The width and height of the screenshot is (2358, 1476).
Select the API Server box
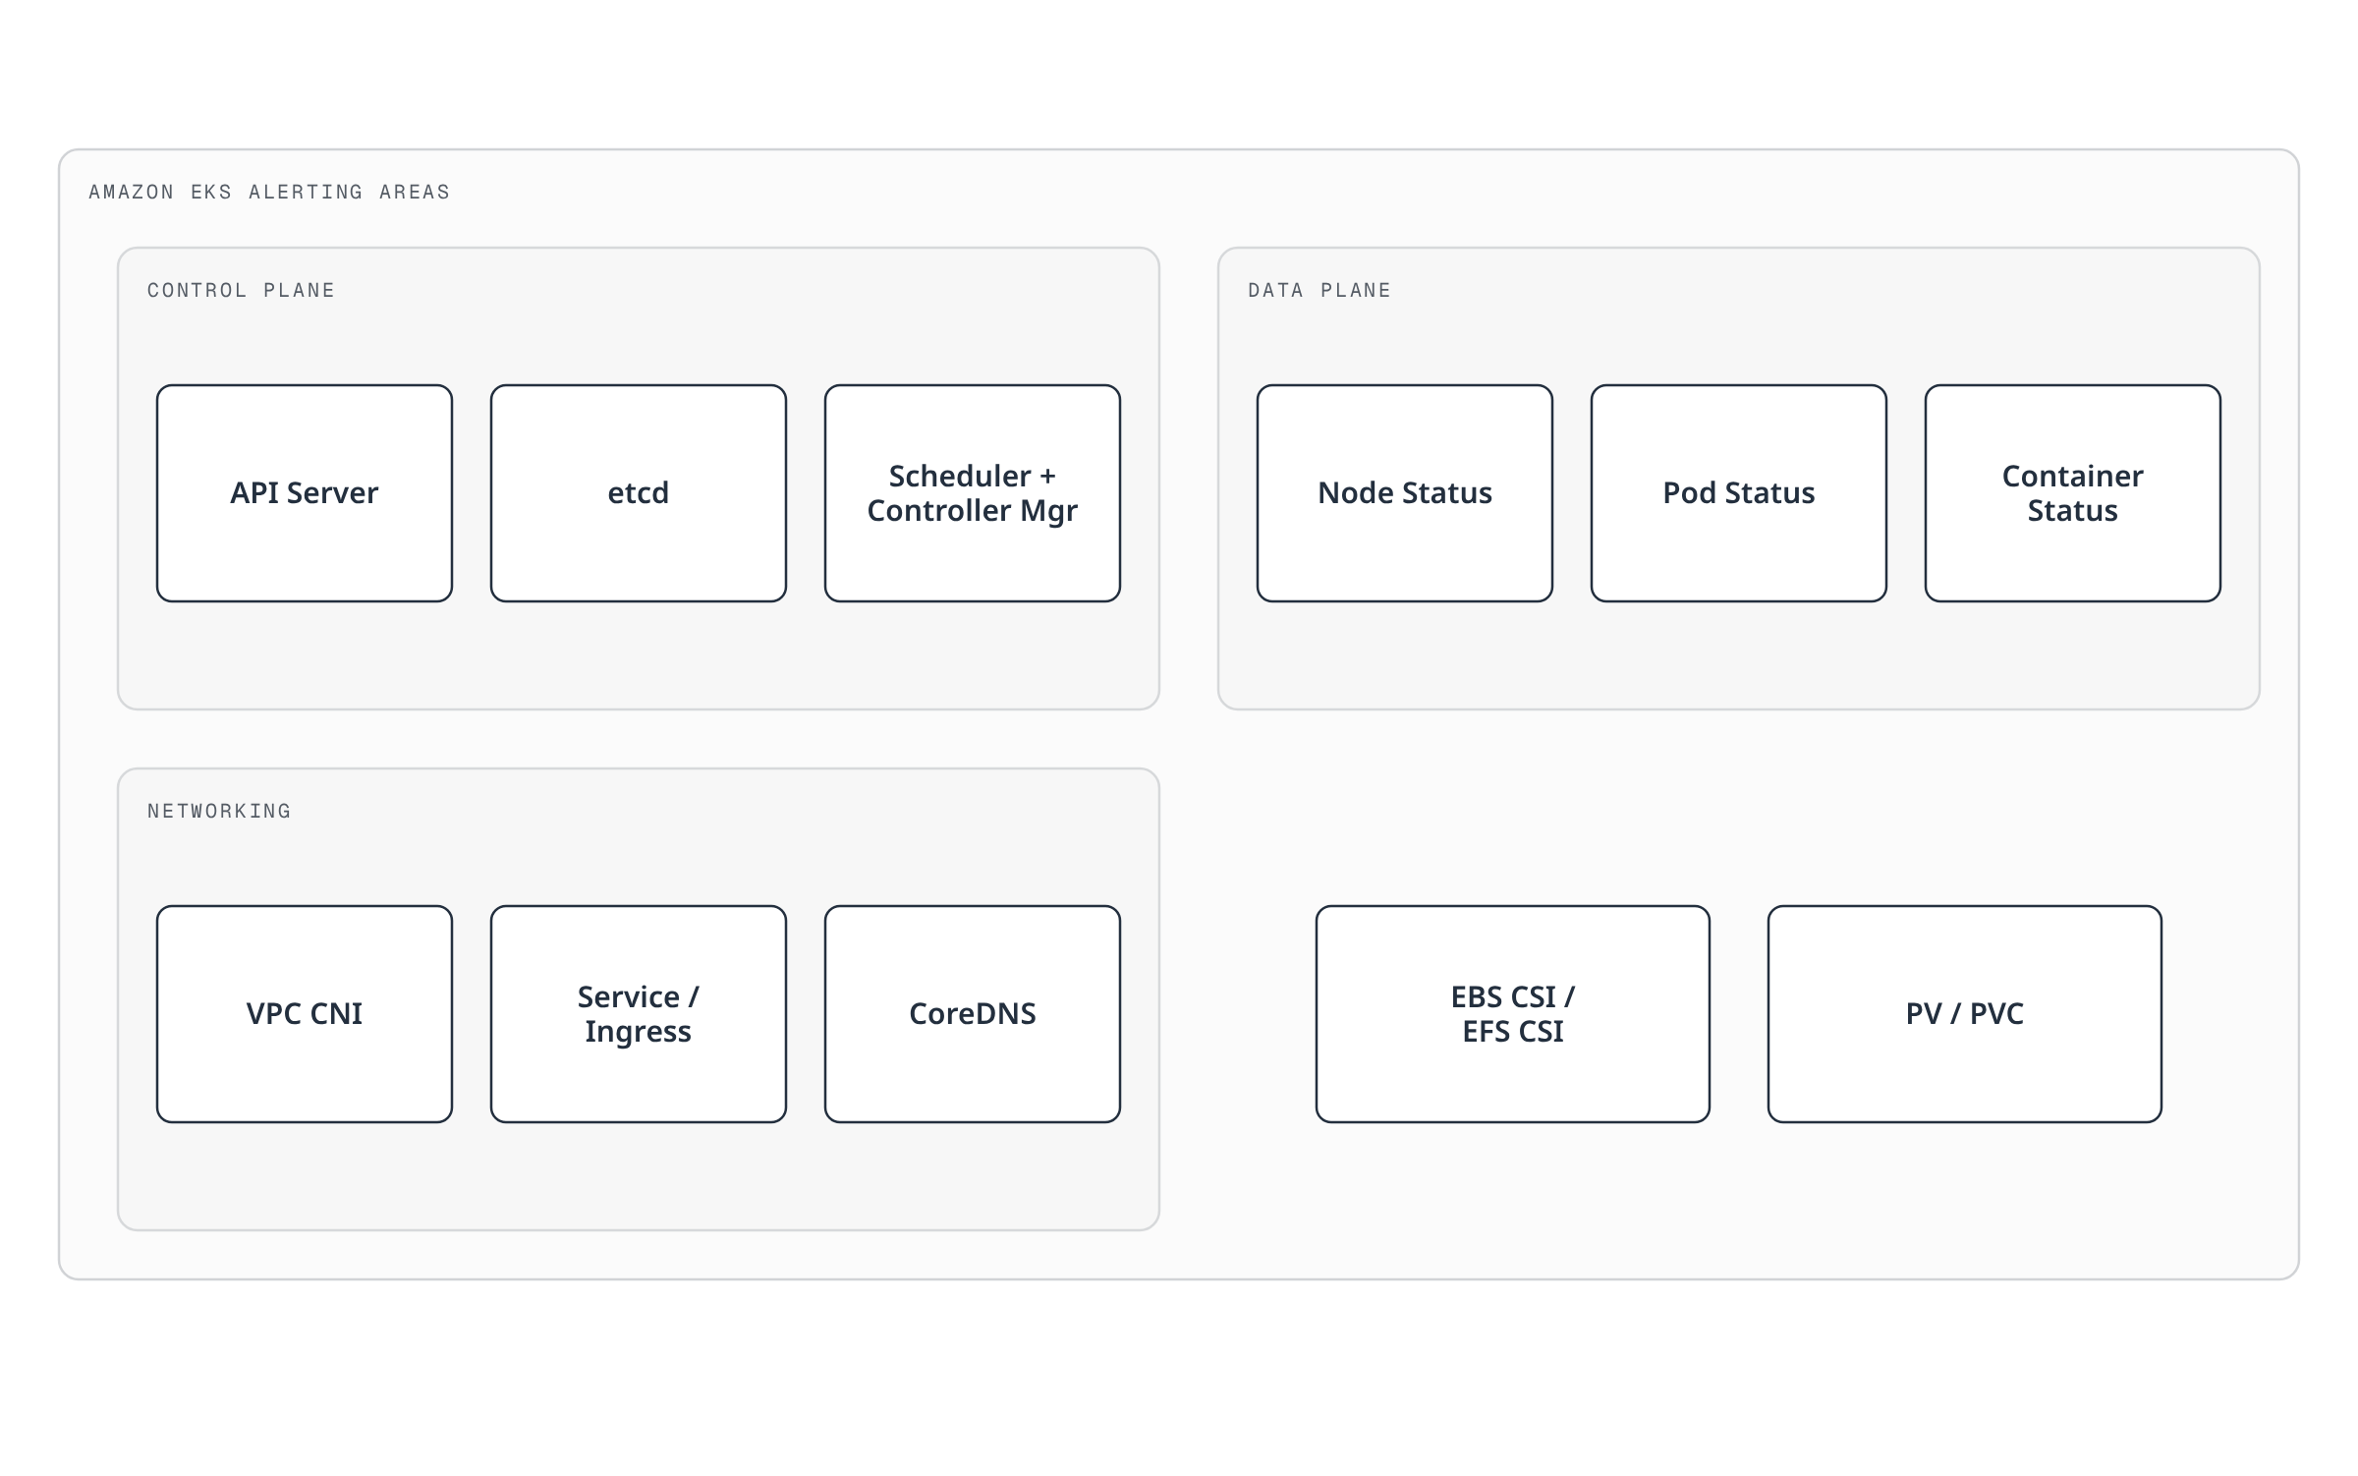305,493
